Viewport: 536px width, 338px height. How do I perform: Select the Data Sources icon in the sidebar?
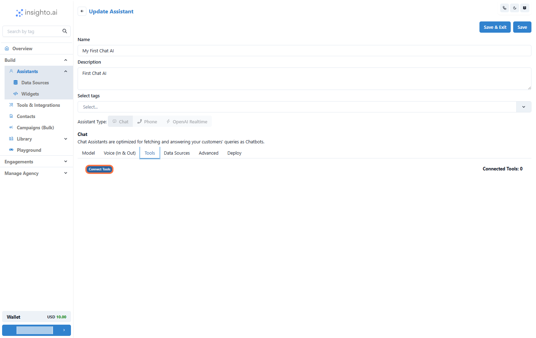point(15,82)
